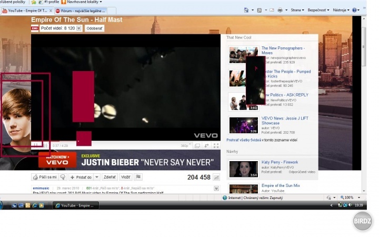Click the volume icon in system tray
The width and height of the screenshot is (379, 237).
click(350, 205)
